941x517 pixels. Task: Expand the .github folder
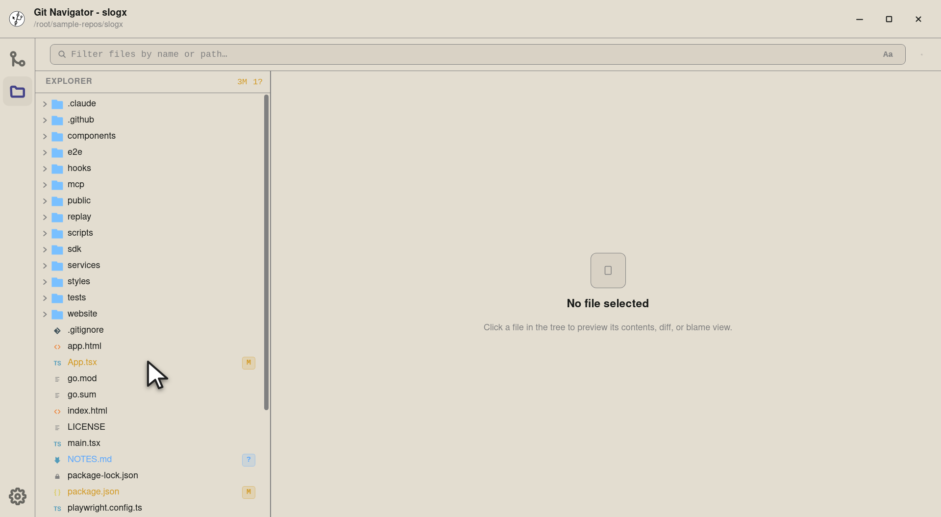pyautogui.click(x=152, y=120)
